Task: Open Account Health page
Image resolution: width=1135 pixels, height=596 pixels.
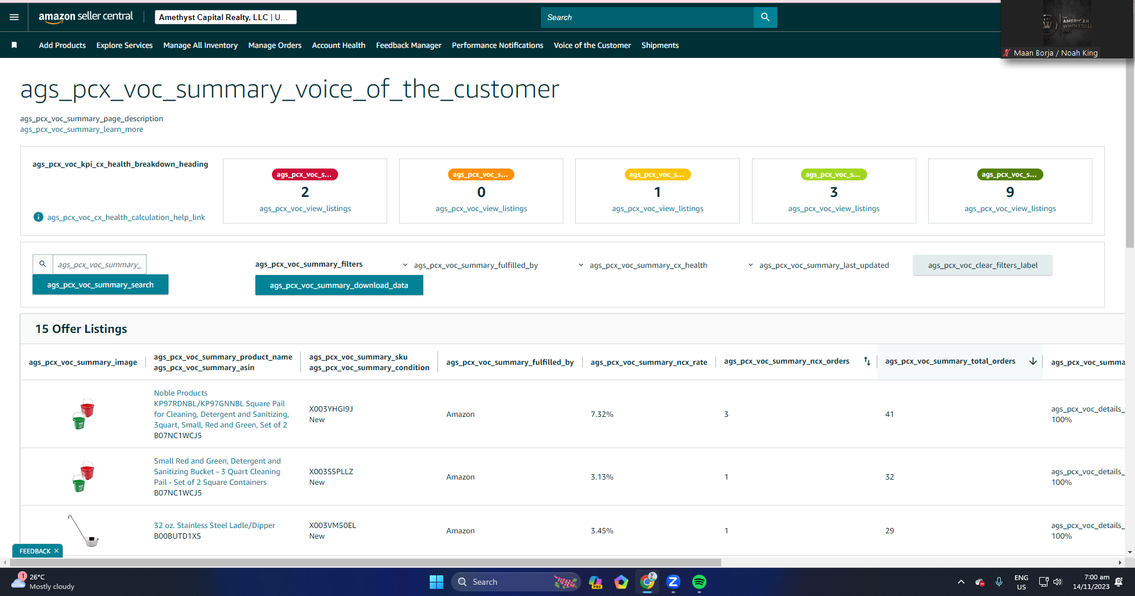Action: [339, 46]
